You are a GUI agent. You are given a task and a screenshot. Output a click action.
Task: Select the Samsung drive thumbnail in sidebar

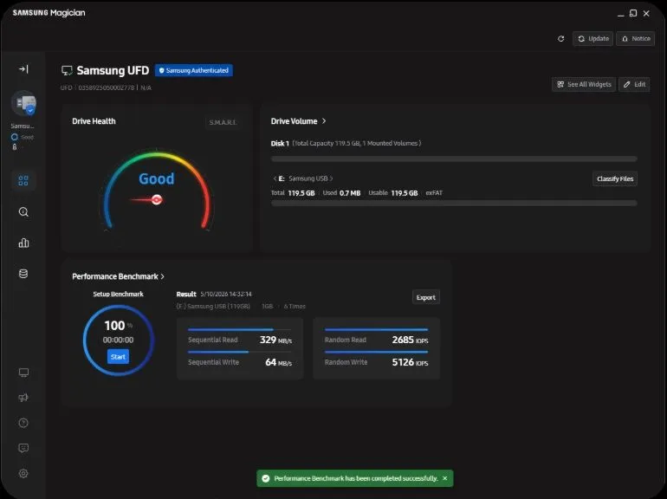[24, 103]
